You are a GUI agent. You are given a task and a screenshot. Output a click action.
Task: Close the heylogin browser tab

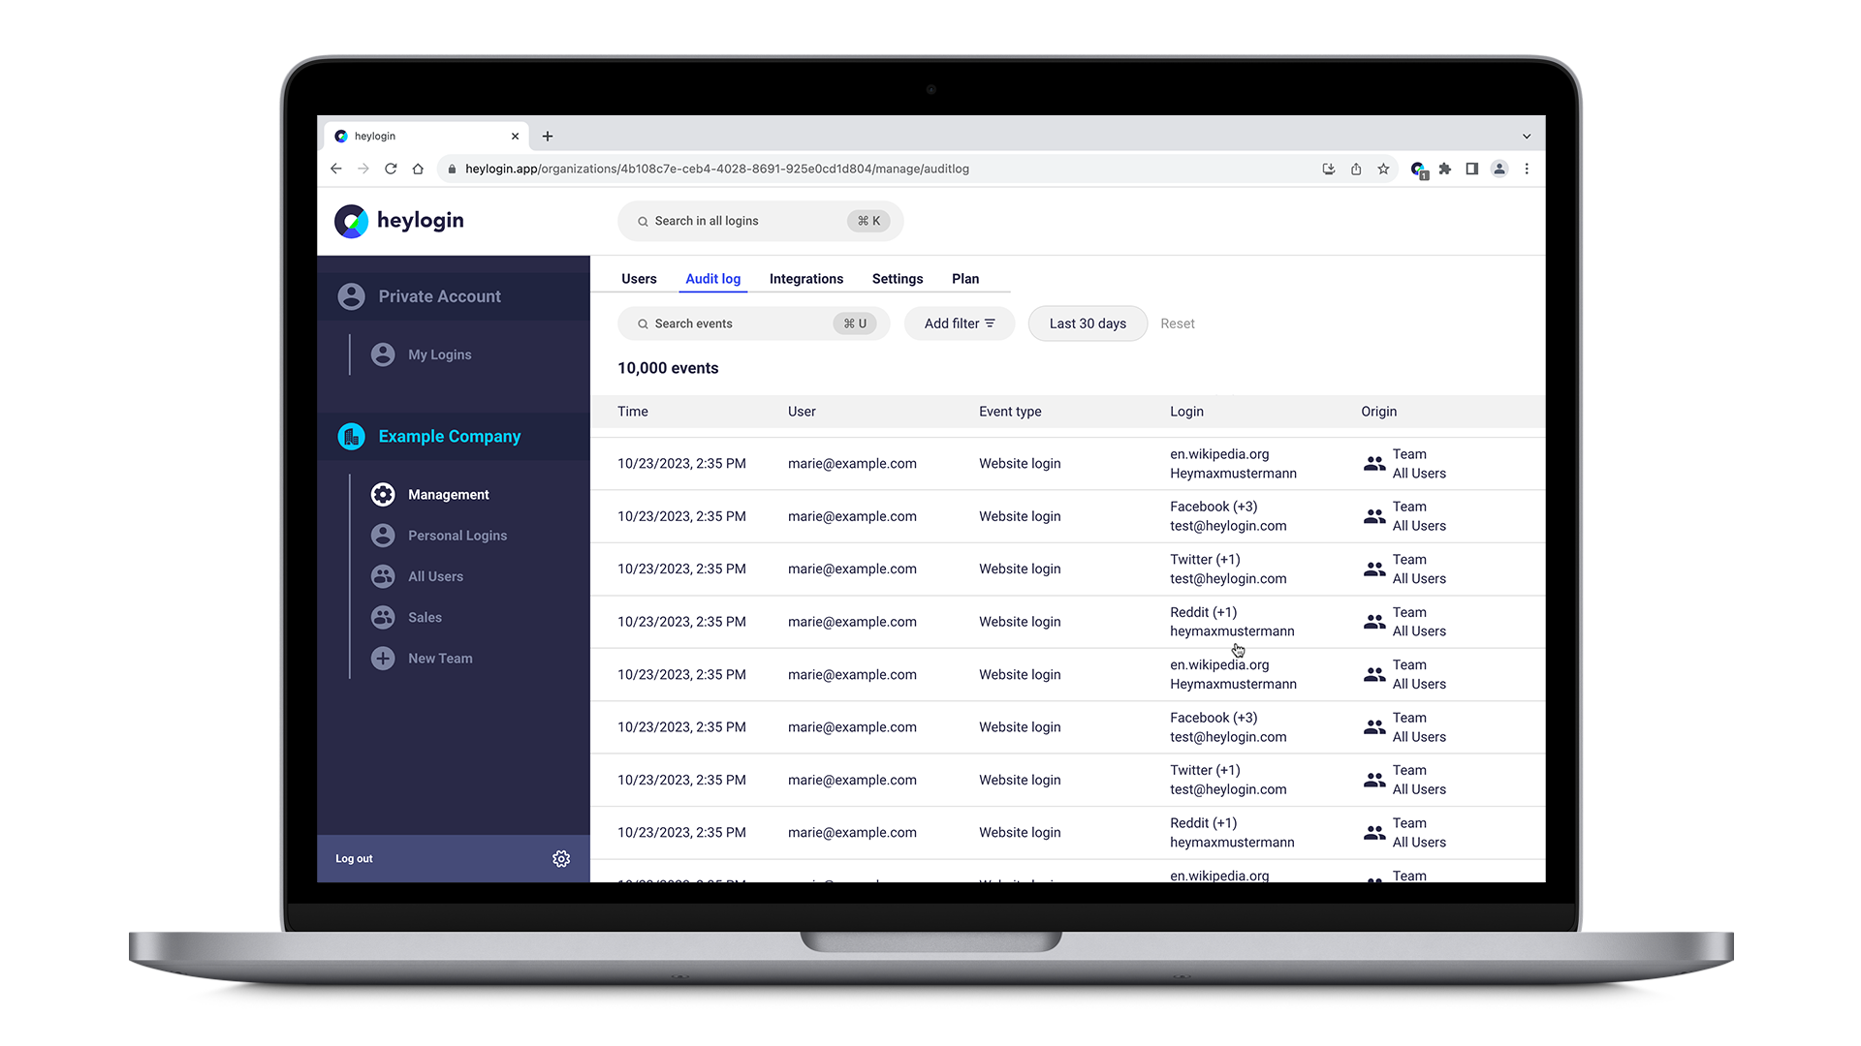515,137
